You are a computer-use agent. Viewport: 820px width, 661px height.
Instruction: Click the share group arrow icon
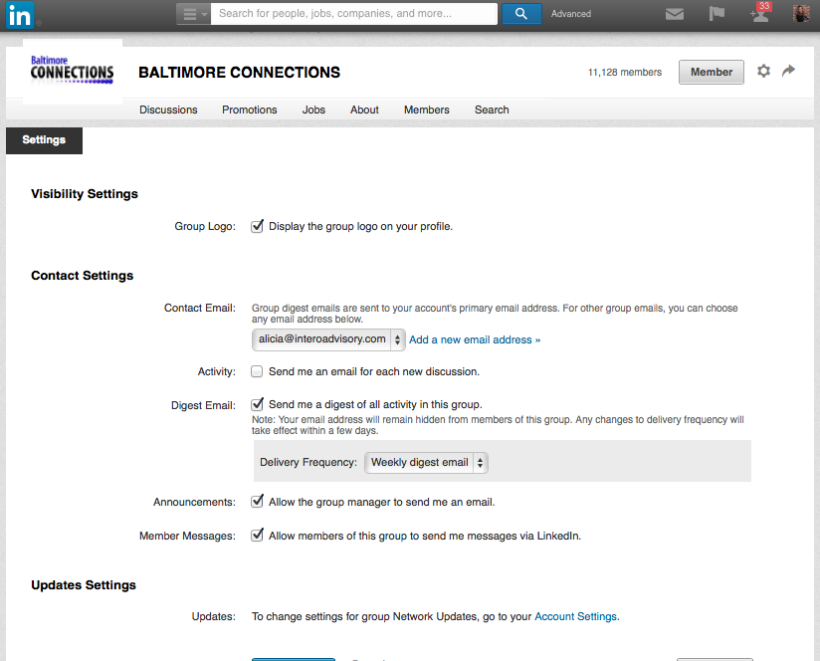[789, 71]
